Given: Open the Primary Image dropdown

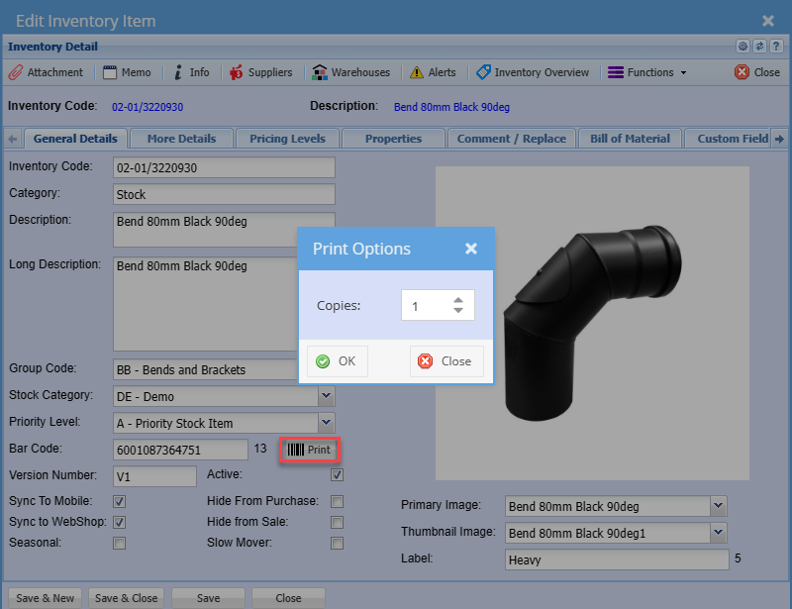Looking at the screenshot, I should 718,506.
